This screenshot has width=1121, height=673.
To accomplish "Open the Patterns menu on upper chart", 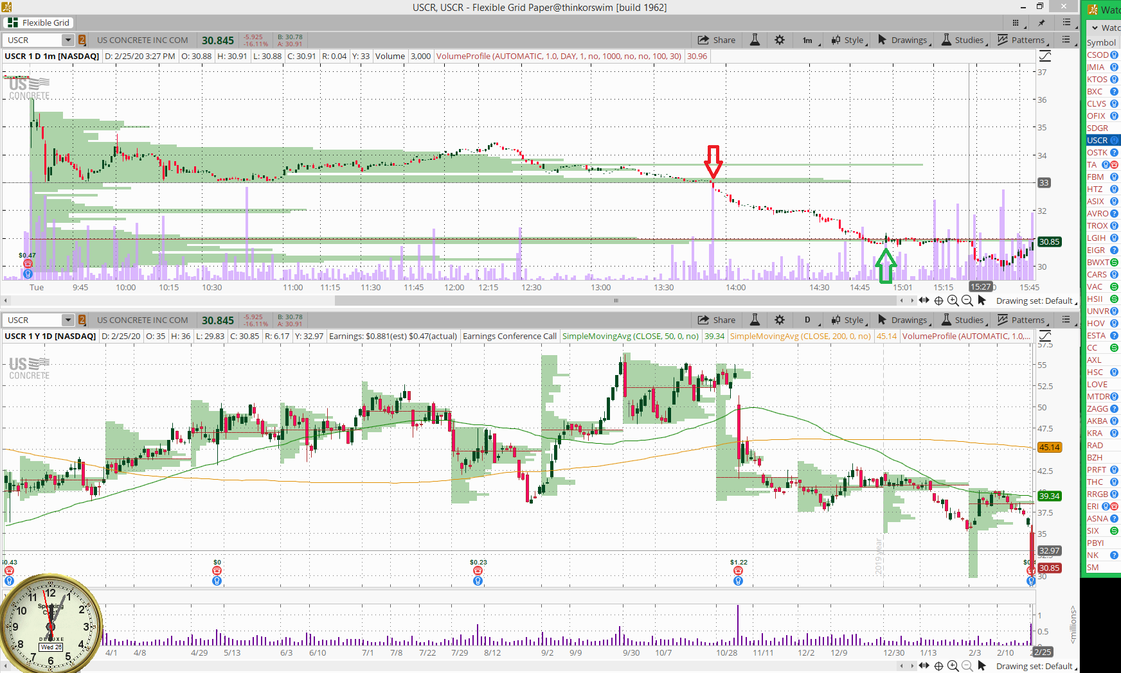I will click(x=1022, y=40).
